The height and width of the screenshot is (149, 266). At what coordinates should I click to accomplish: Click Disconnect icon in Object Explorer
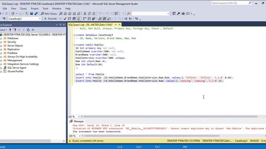[x=15, y=30]
